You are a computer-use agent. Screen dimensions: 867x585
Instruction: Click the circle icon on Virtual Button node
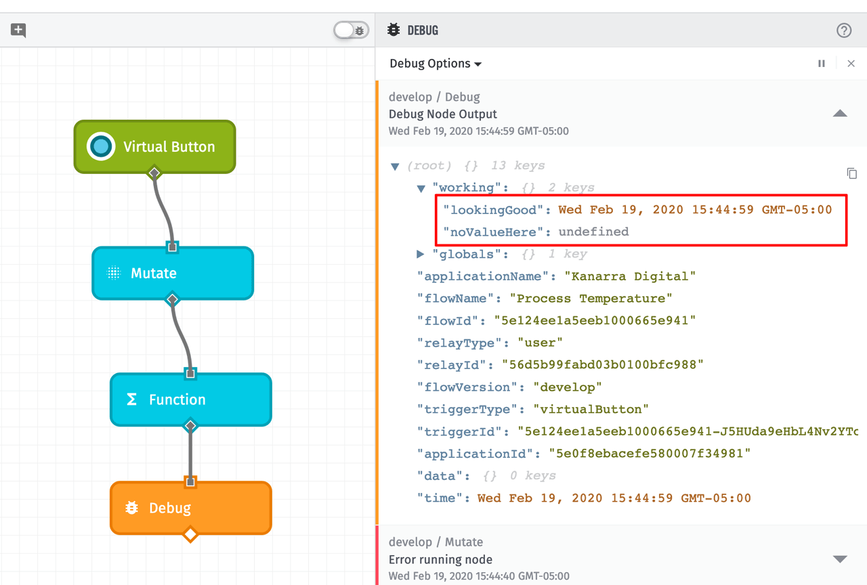tap(102, 146)
